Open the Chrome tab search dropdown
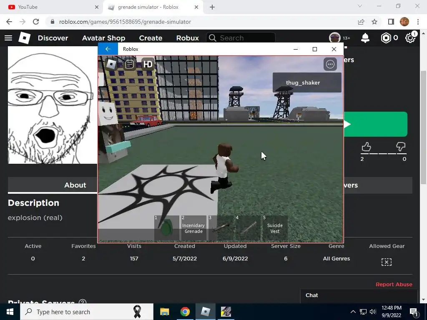This screenshot has width=427, height=320. 360,6
